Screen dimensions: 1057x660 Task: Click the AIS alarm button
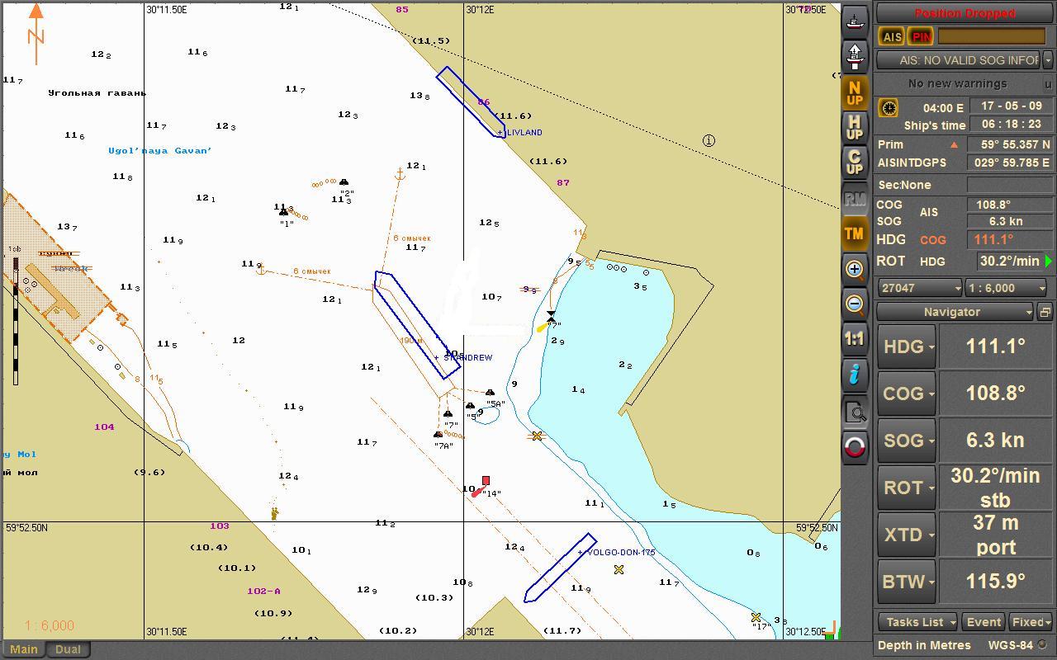[x=892, y=36]
